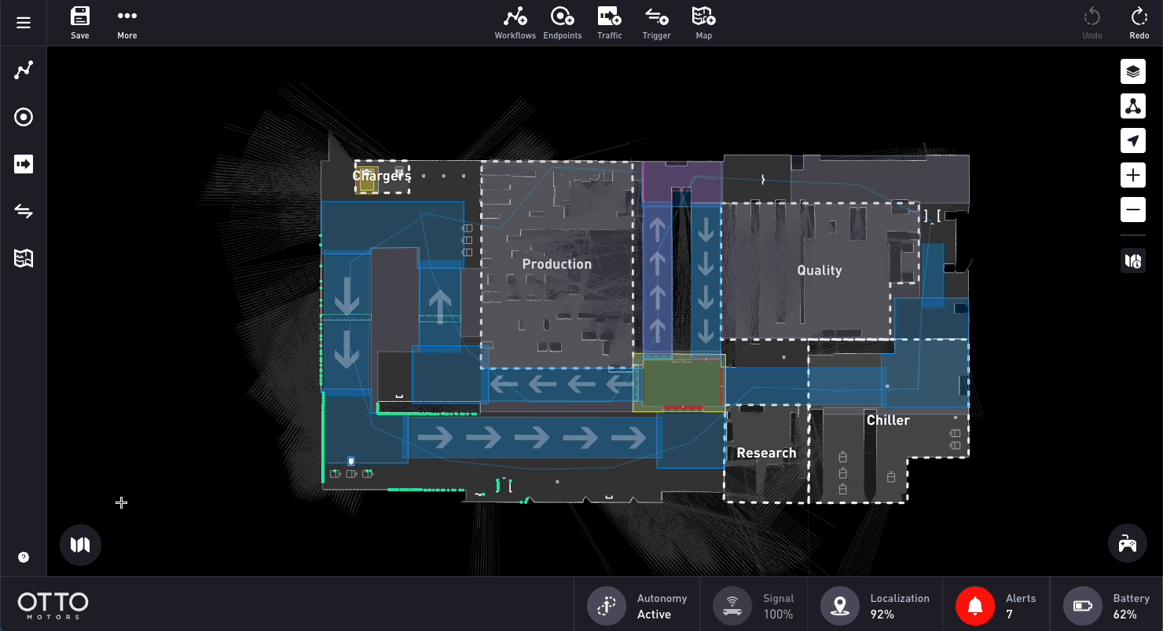Select the Research zone label
The image size is (1163, 631).
click(766, 453)
